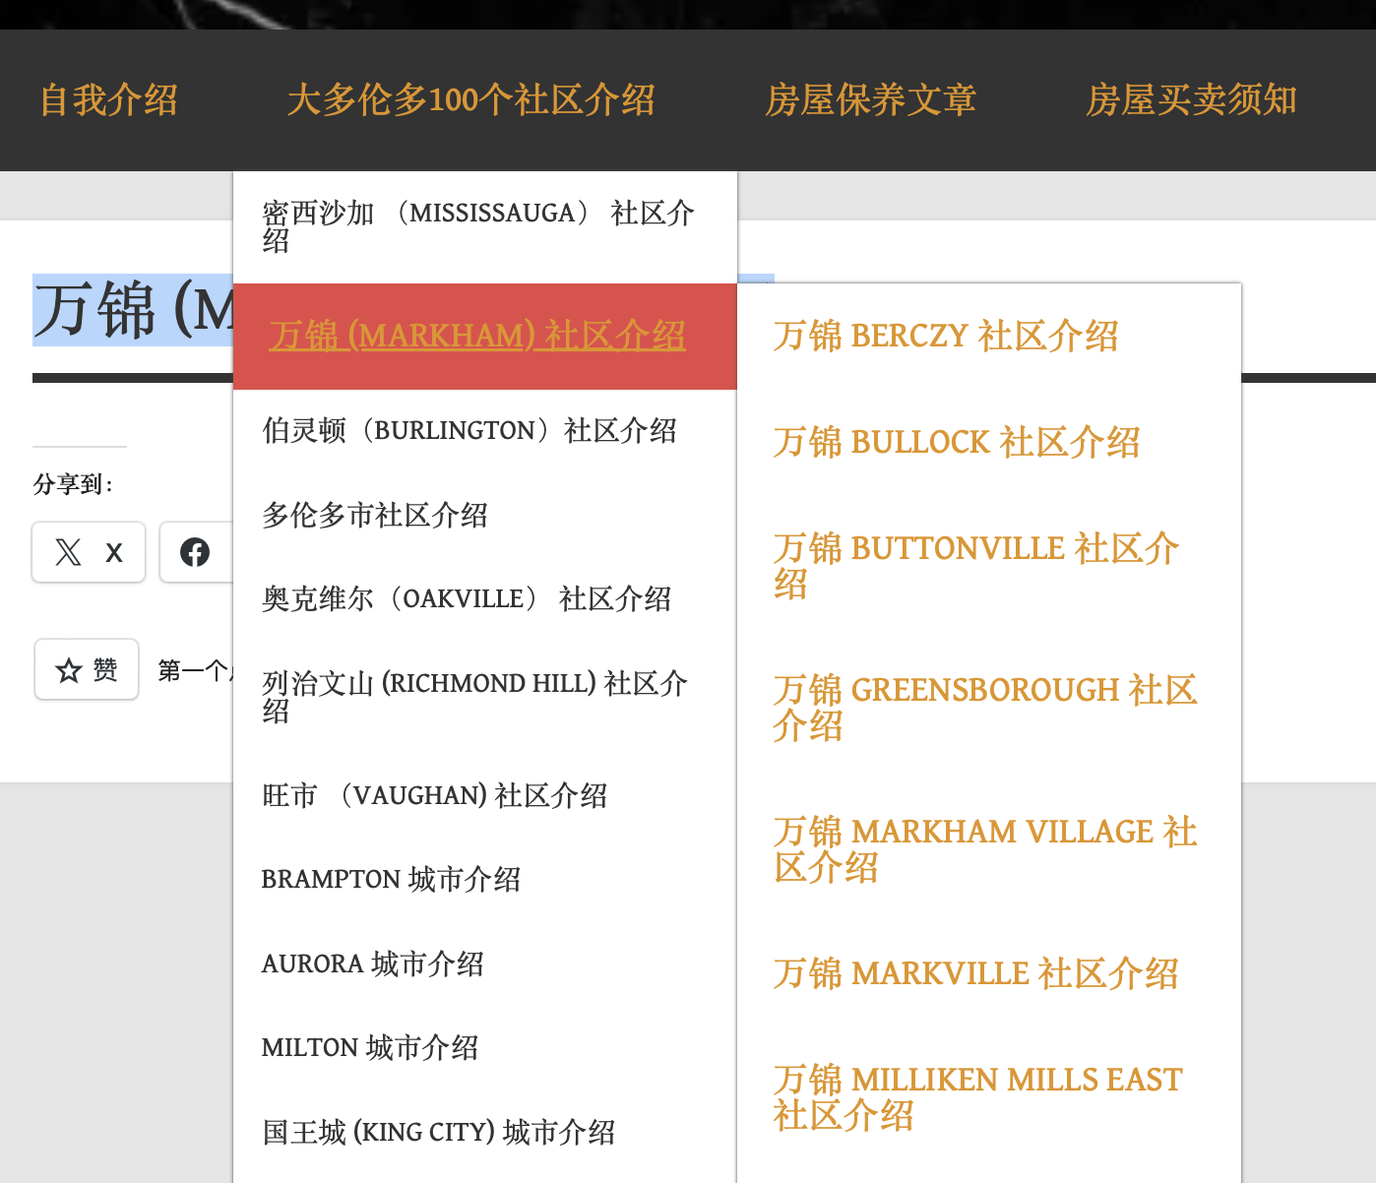
Task: Choose 奥克维尔 (OAKVILLE) 社区介绍
Action: point(467,599)
